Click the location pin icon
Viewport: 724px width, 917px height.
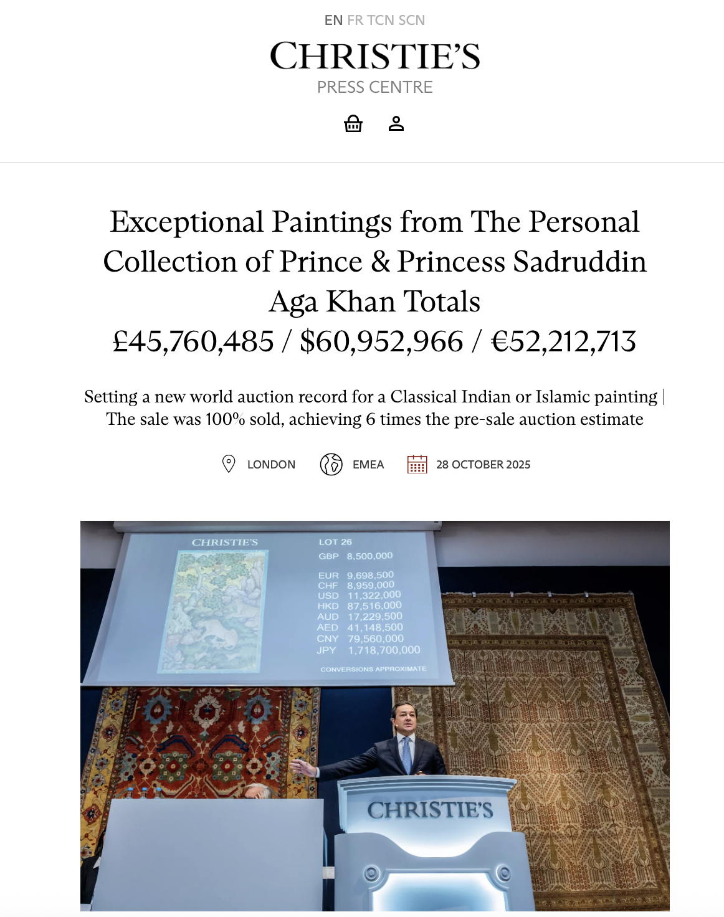[x=229, y=464]
